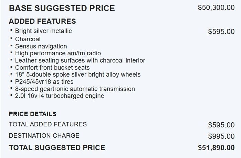241x158 pixels.
Task: Click the $595.00 price beside Bright silver metallic
Action: pos(221,32)
